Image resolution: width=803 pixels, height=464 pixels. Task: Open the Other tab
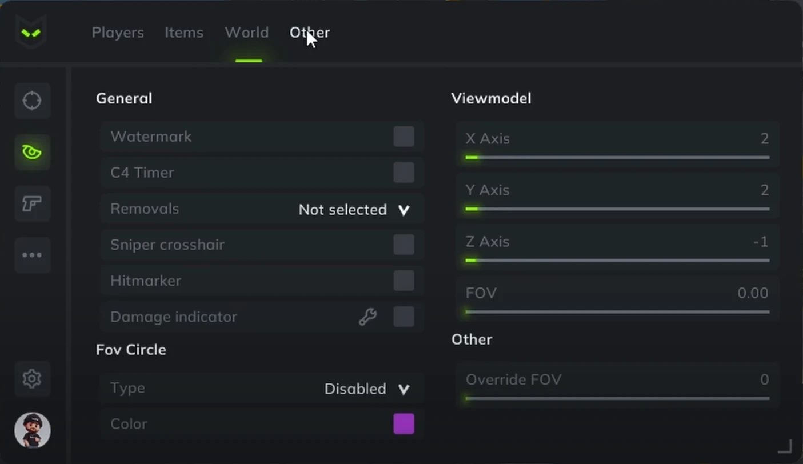[x=309, y=33]
